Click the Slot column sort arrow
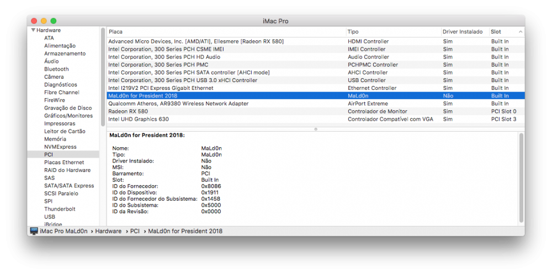 [521, 31]
